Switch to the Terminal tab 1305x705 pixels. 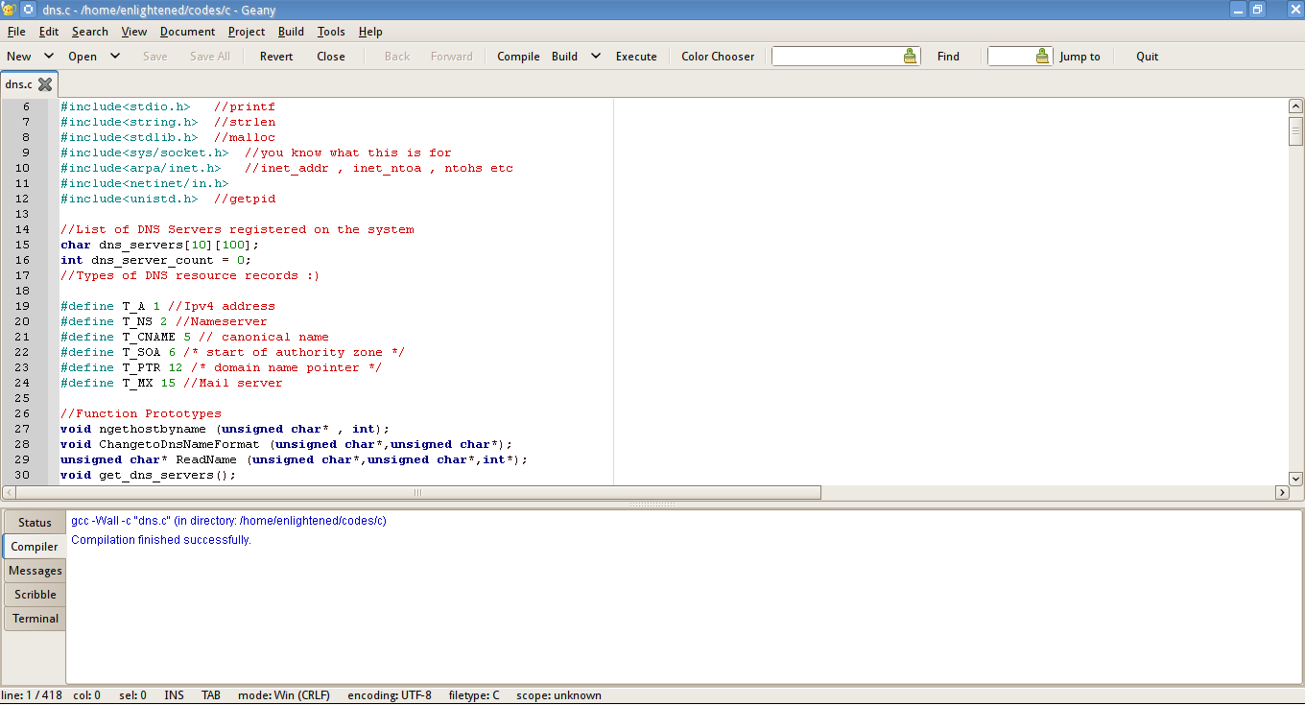pyautogui.click(x=36, y=619)
